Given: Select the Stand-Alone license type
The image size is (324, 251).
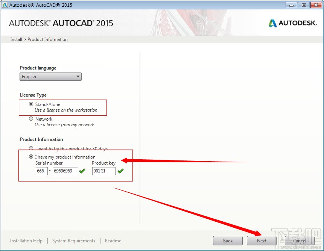Looking at the screenshot, I should pos(31,104).
